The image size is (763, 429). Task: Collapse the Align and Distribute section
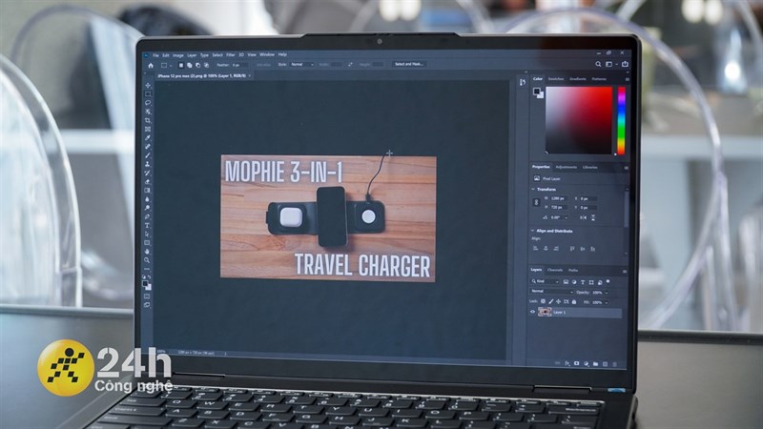[x=532, y=231]
